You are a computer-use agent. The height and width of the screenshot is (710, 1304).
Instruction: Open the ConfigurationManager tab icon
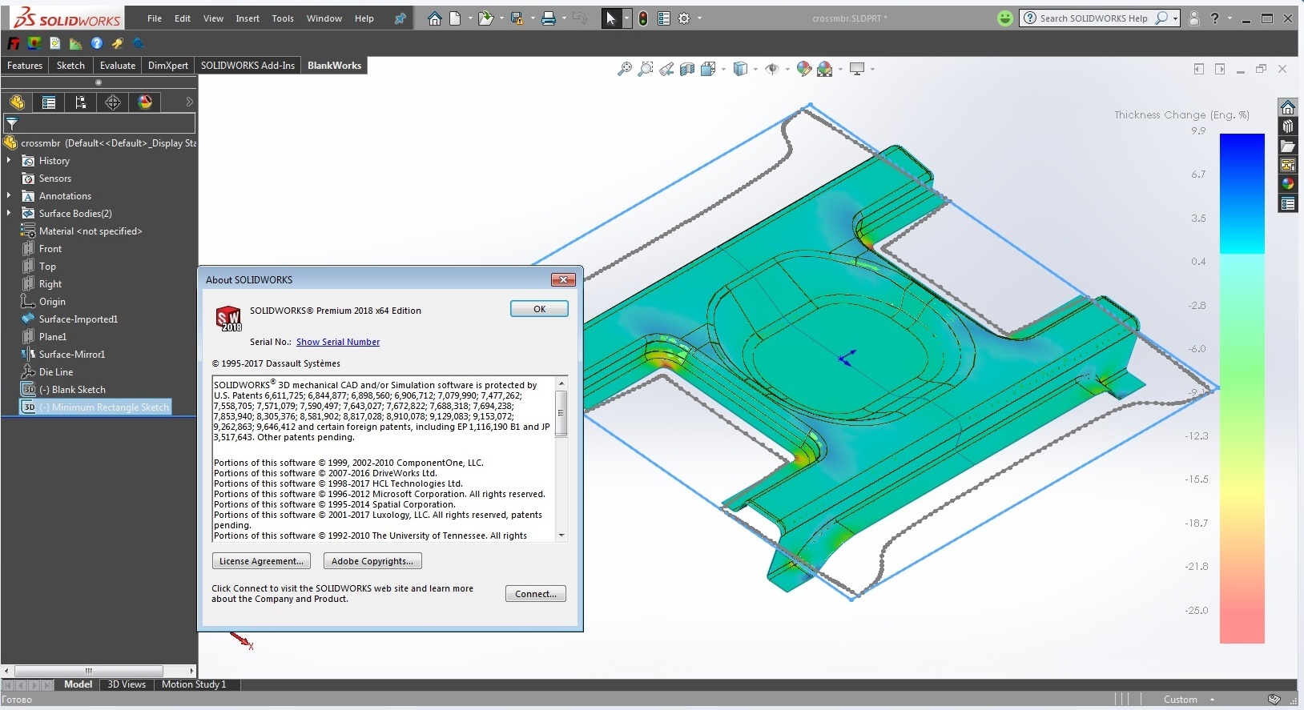(x=81, y=102)
